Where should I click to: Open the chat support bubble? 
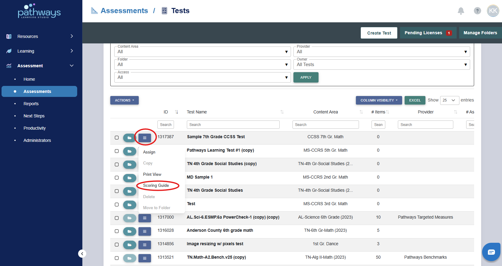pos(491,252)
